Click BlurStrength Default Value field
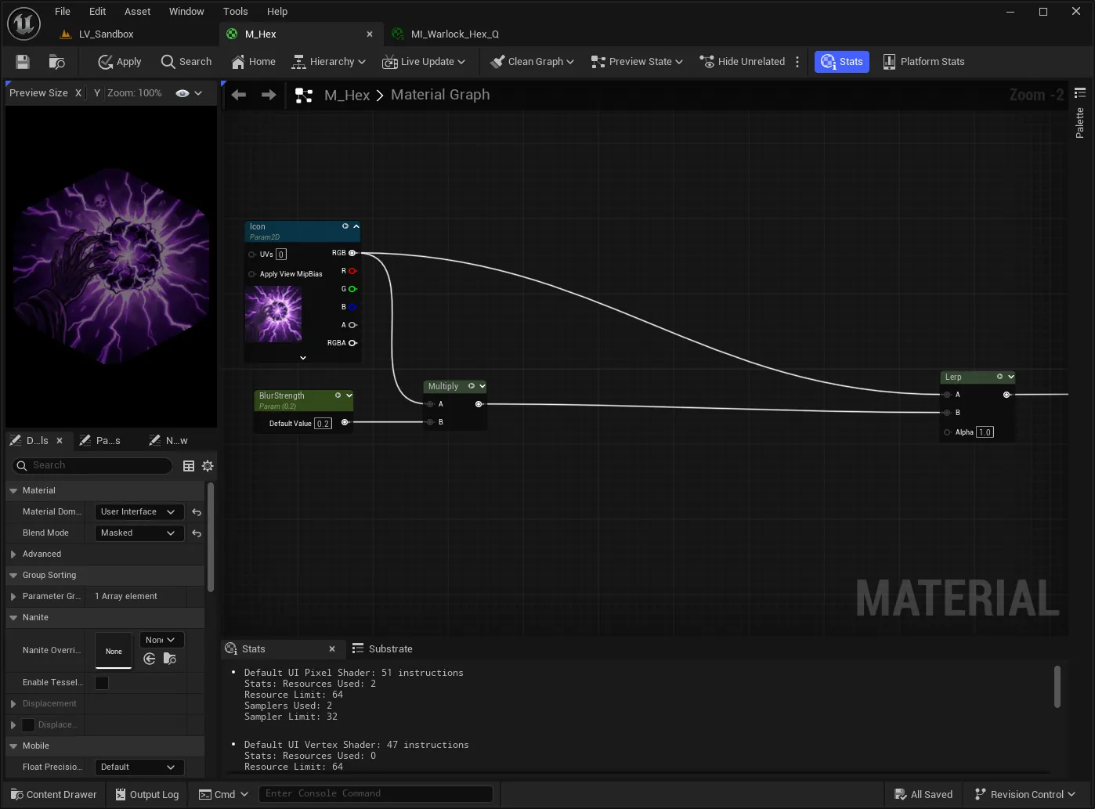 tap(323, 424)
